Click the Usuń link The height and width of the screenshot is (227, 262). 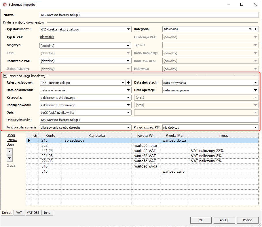pyautogui.click(x=10, y=145)
